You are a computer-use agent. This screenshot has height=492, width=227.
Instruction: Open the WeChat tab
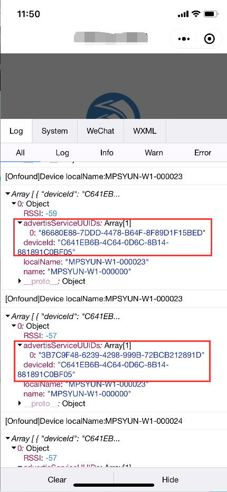(101, 131)
